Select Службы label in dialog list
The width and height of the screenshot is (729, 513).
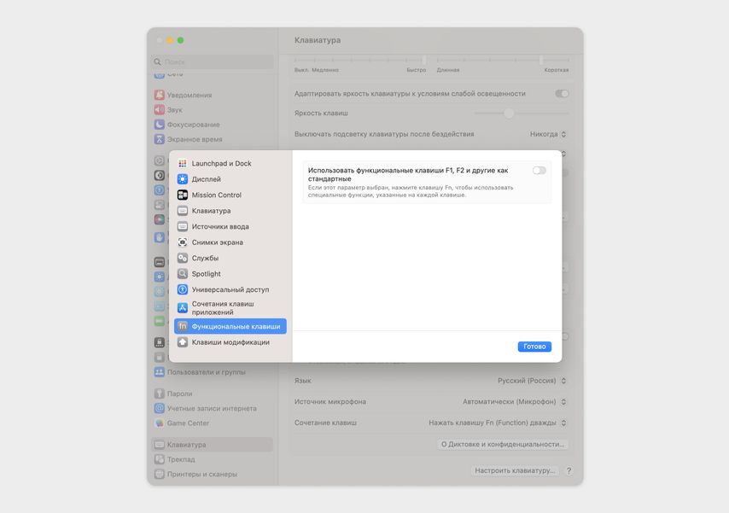point(205,258)
